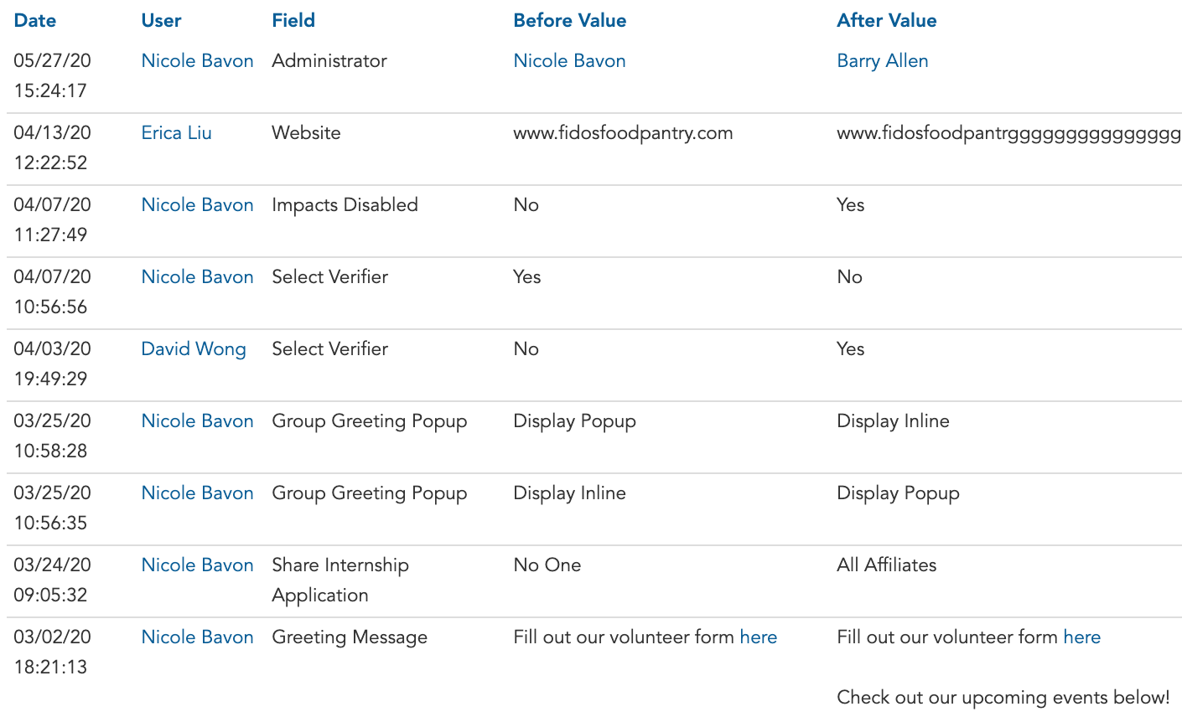Open Nicole Bavon user link in Administrator row
The width and height of the screenshot is (1182, 717).
(x=197, y=60)
